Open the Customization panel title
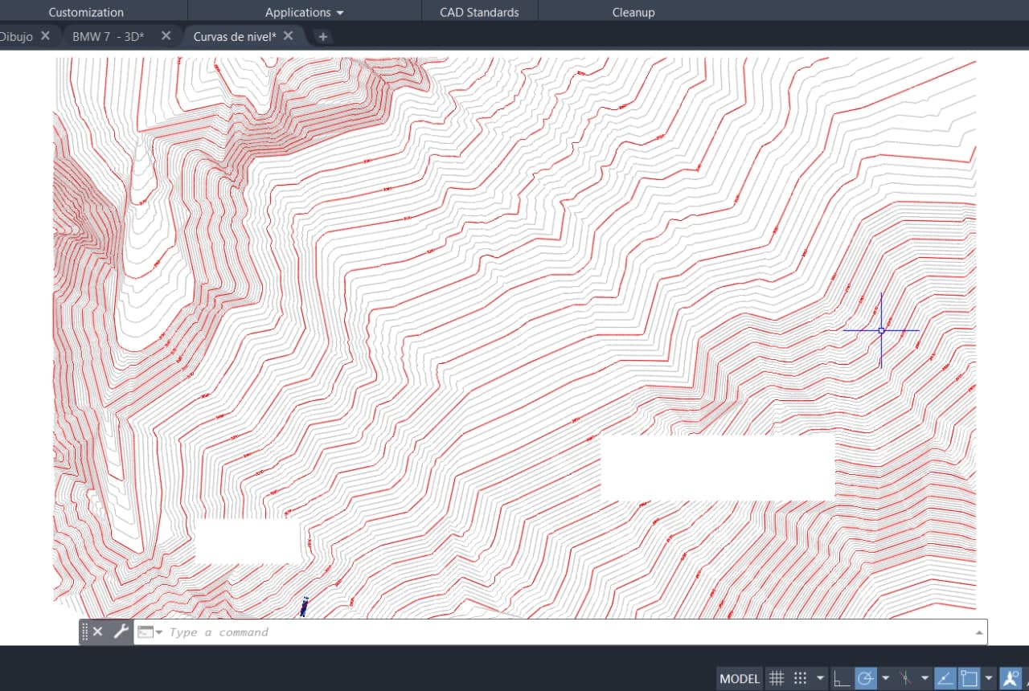Screen dimensions: 1029x691 pyautogui.click(x=86, y=12)
